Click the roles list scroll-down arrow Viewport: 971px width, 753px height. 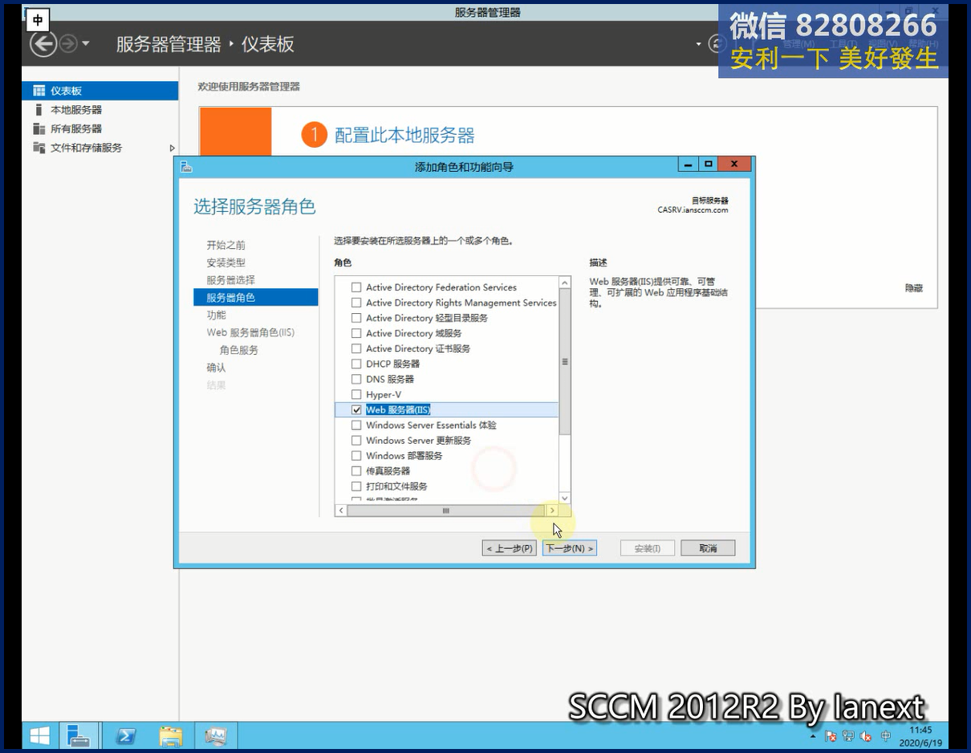[565, 498]
